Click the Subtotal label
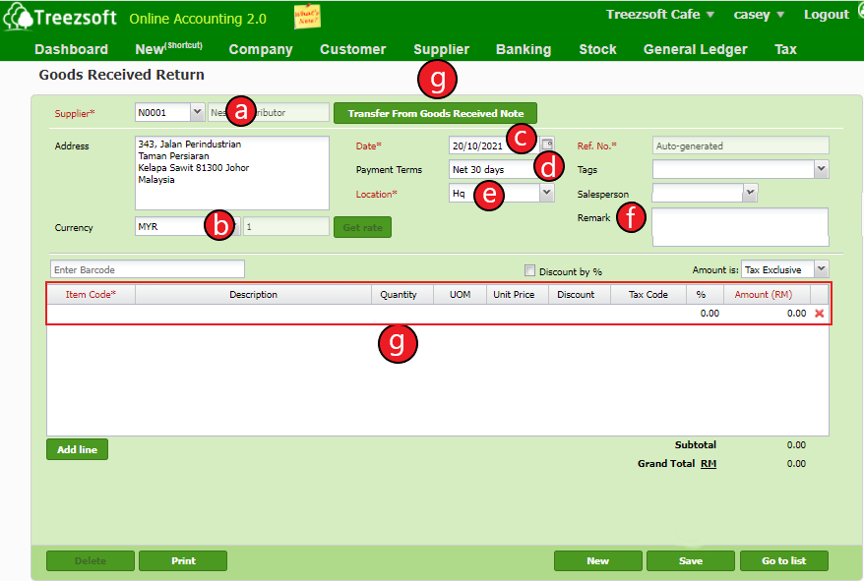 coord(696,444)
